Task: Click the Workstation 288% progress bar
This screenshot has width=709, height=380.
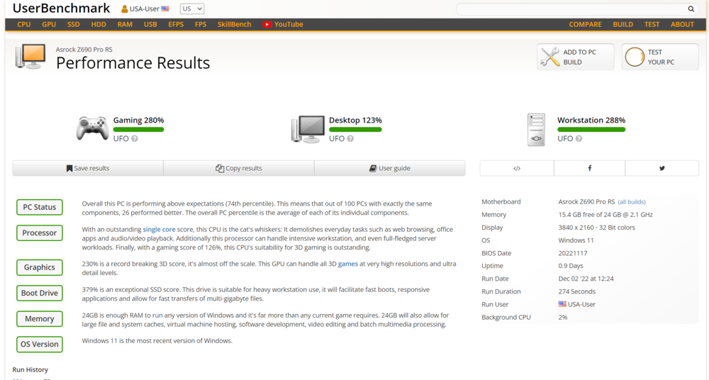Action: [x=591, y=130]
